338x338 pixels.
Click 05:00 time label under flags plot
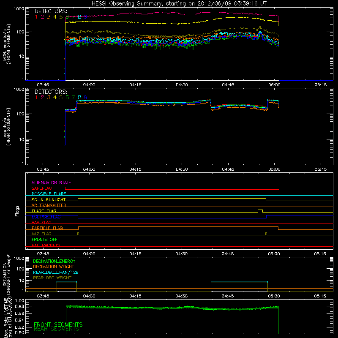click(274, 254)
